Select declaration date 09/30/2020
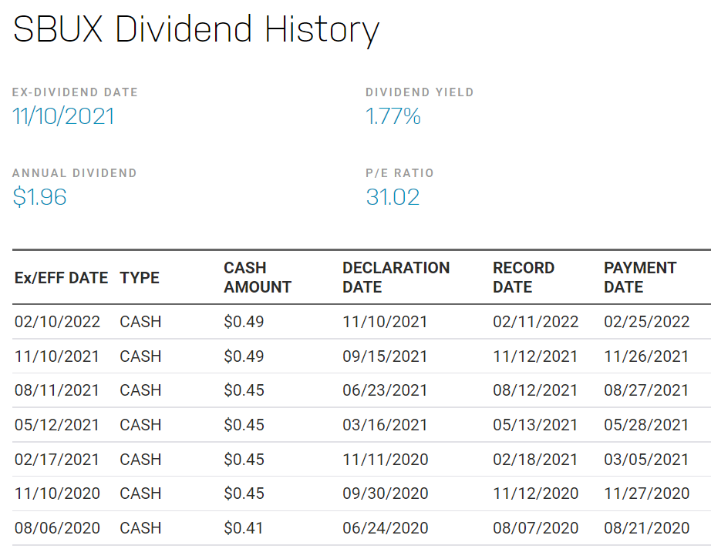The width and height of the screenshot is (711, 552). click(386, 493)
